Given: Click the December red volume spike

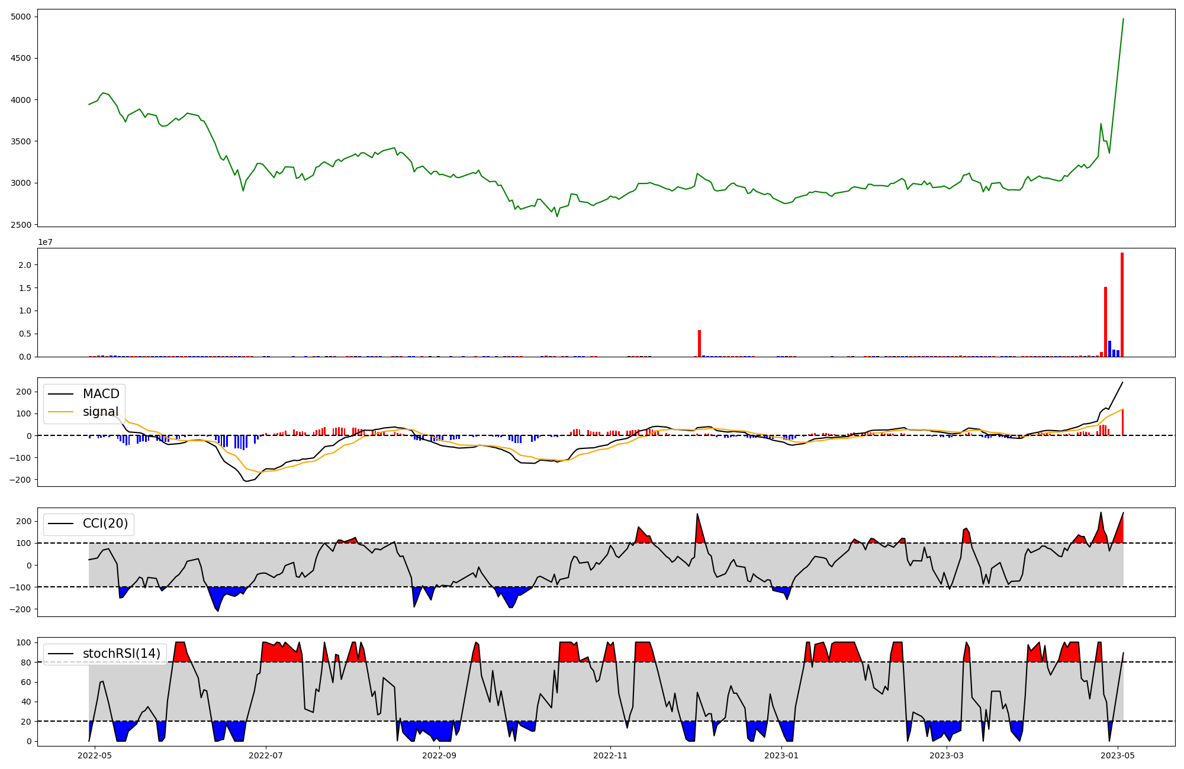Looking at the screenshot, I should click(699, 344).
